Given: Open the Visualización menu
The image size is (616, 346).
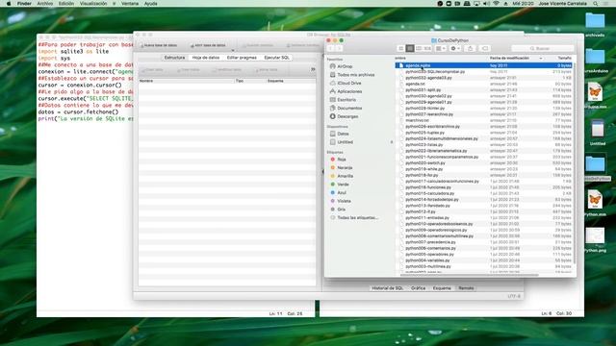Looking at the screenshot, I should (93, 4).
